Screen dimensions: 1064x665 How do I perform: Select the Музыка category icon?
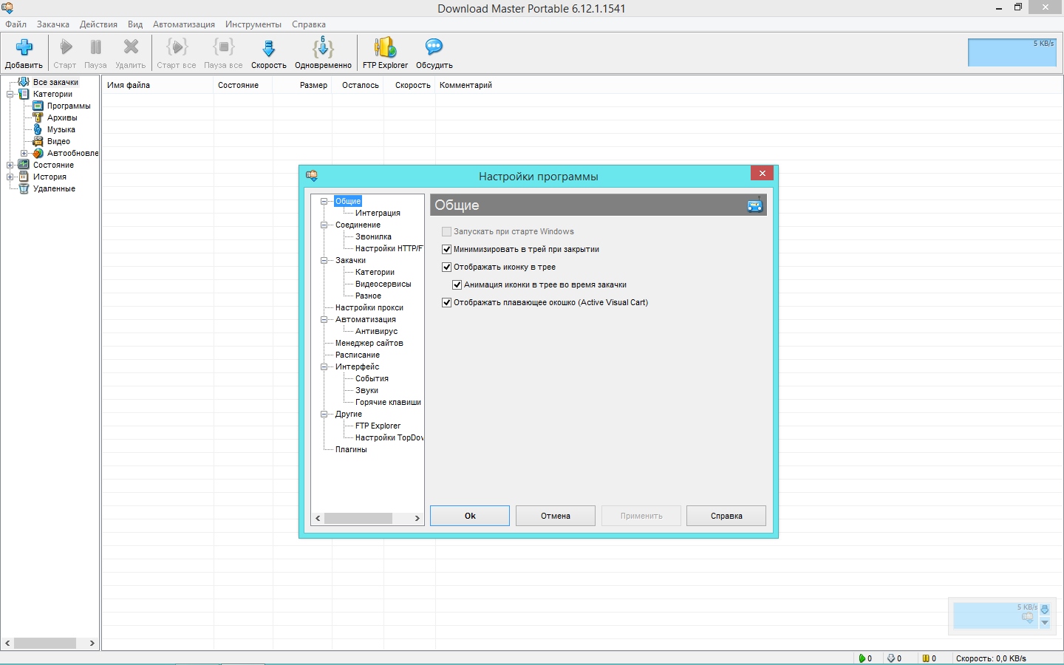pos(38,129)
